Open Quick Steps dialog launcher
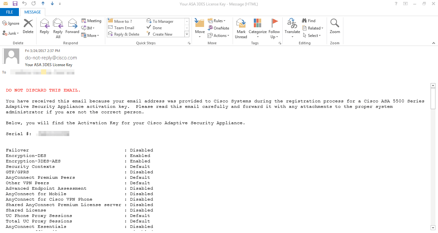 tap(189, 43)
